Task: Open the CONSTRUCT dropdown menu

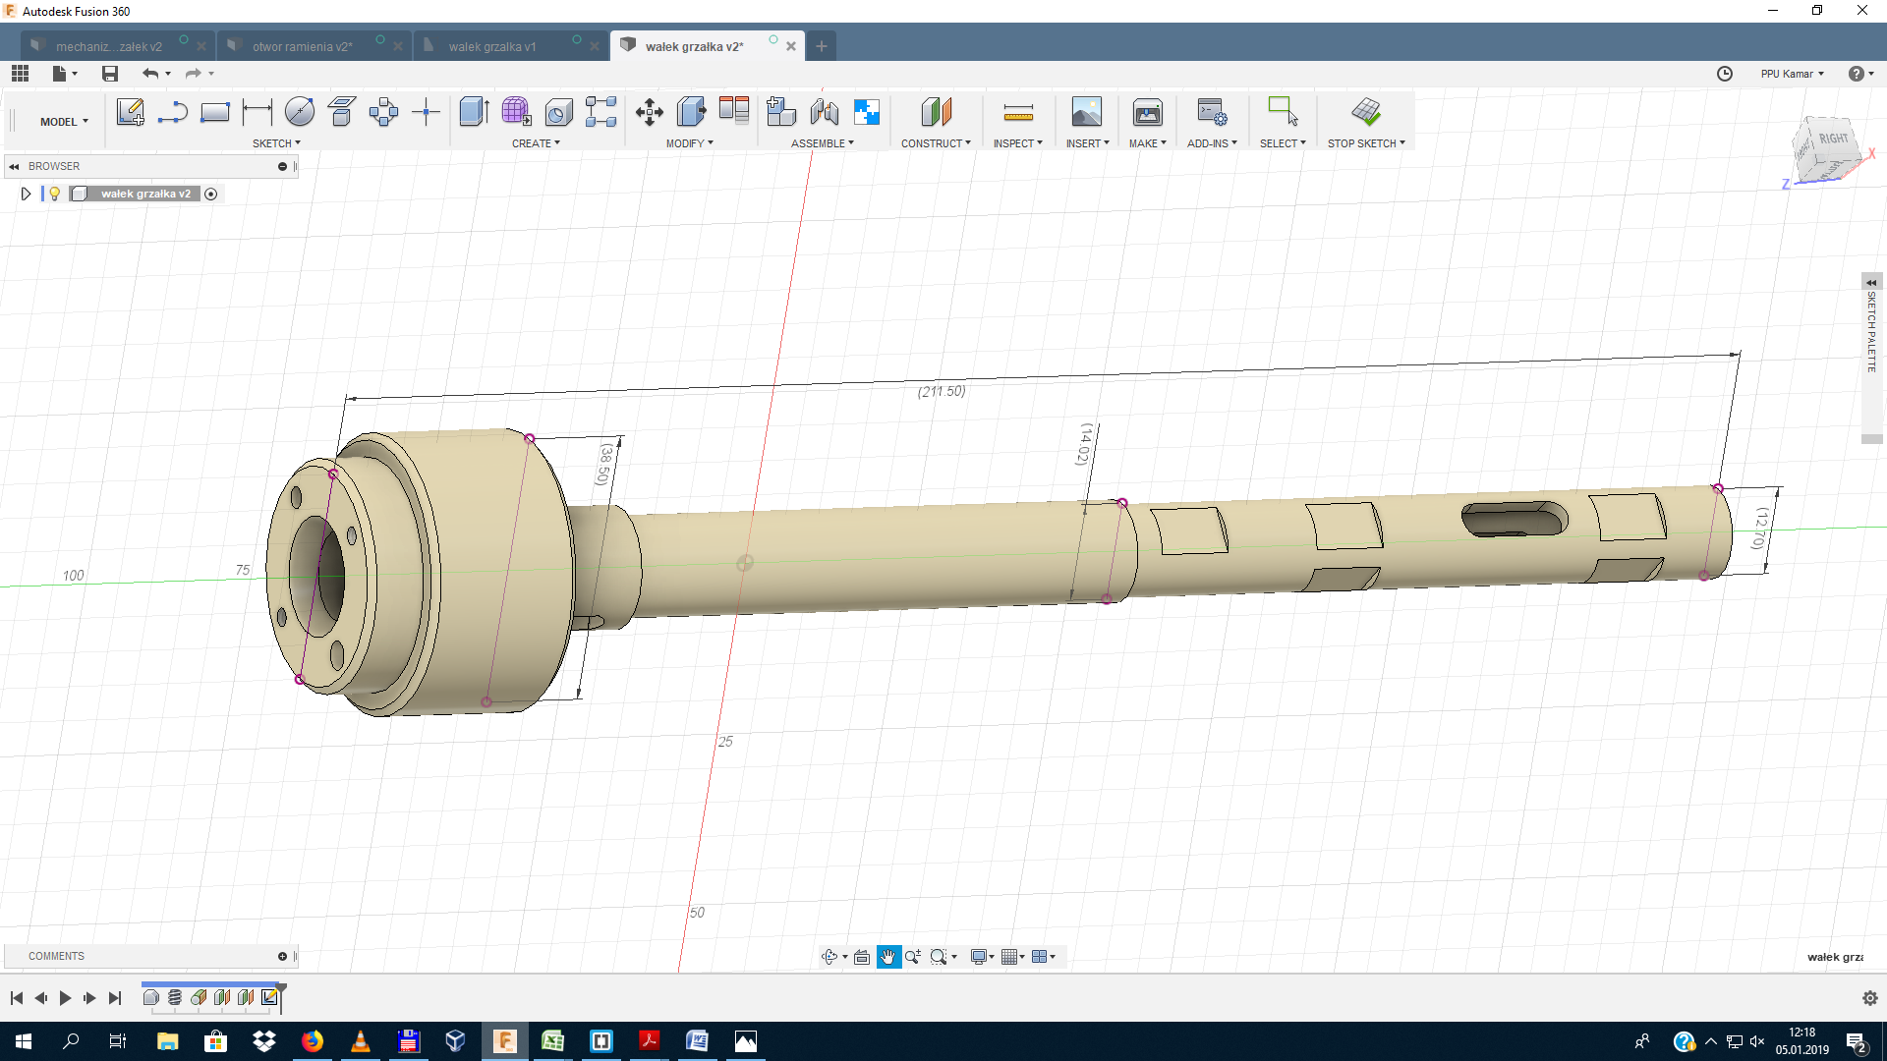Action: [x=936, y=143]
